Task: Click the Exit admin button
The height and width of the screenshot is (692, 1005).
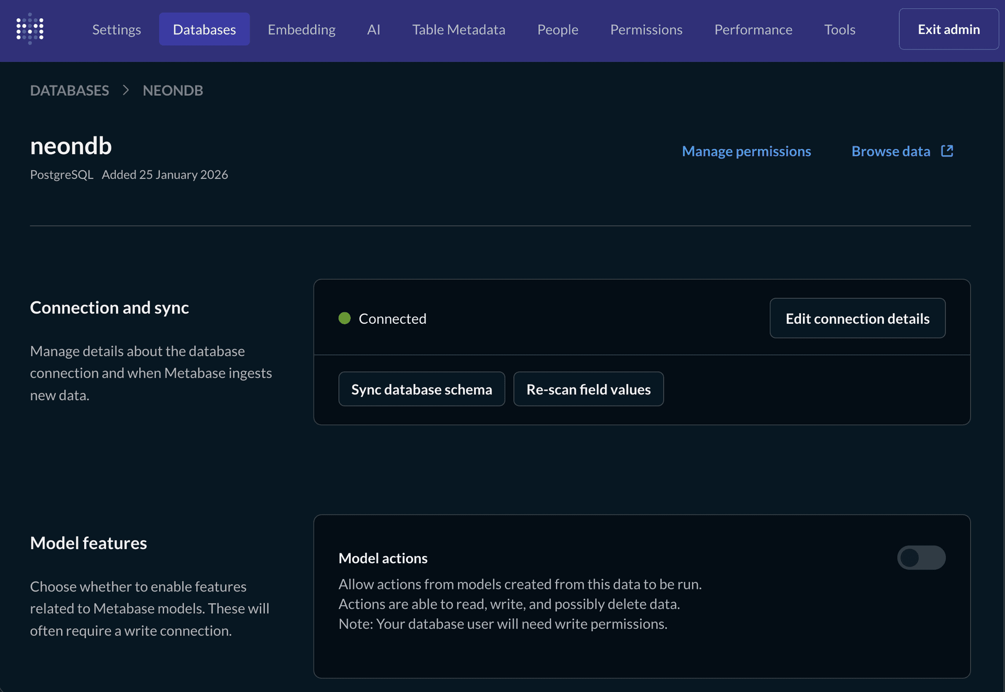Action: pyautogui.click(x=948, y=29)
